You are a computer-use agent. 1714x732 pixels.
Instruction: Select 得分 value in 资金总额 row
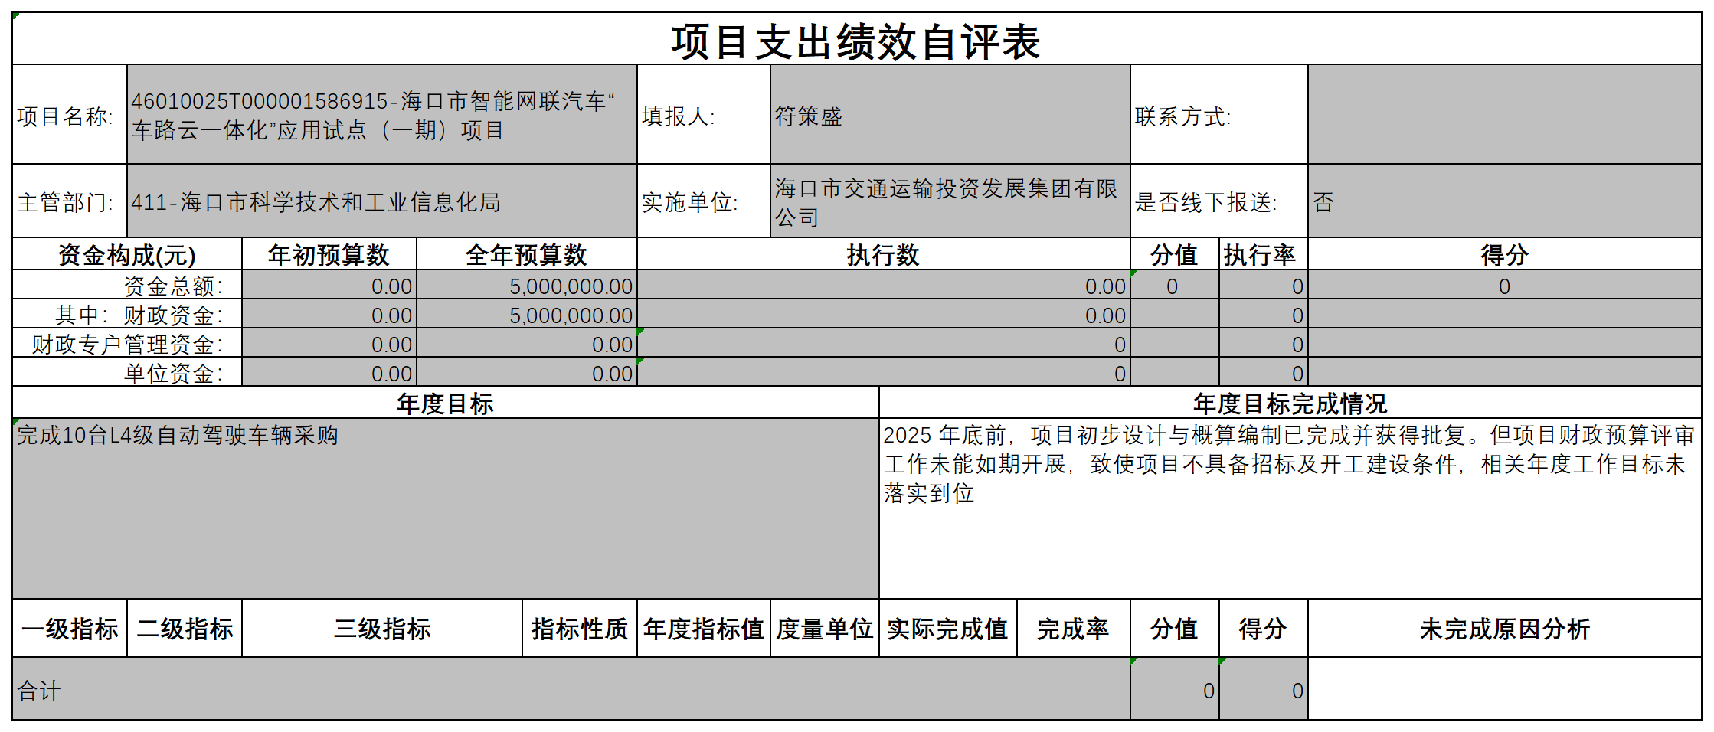(x=1505, y=285)
